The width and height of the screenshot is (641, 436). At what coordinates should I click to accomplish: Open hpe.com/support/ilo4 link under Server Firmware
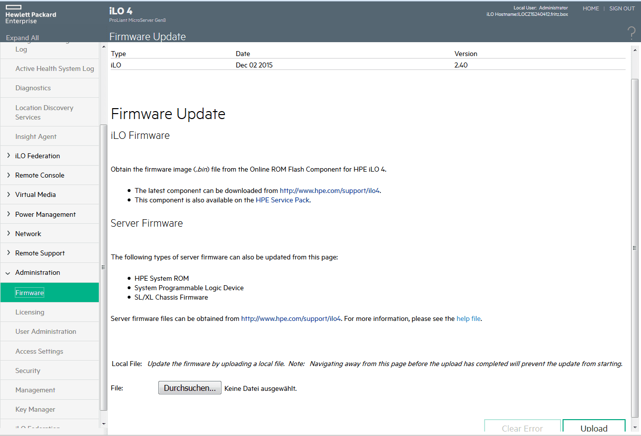[291, 318]
